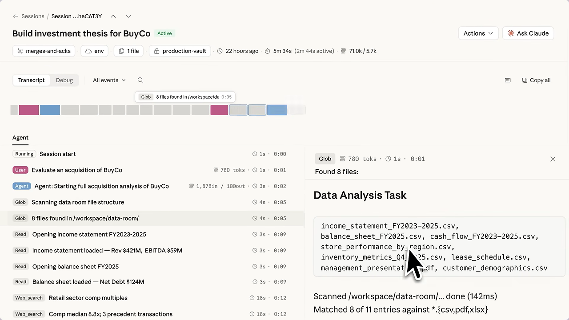Open the transcript search magnifier icon
Screen dimensions: 569x320
pos(140,80)
